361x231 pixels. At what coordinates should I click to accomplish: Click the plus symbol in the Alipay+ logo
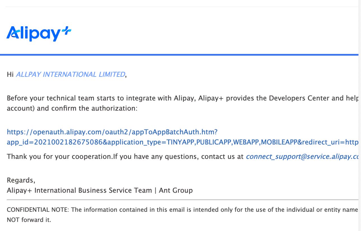pos(66,31)
